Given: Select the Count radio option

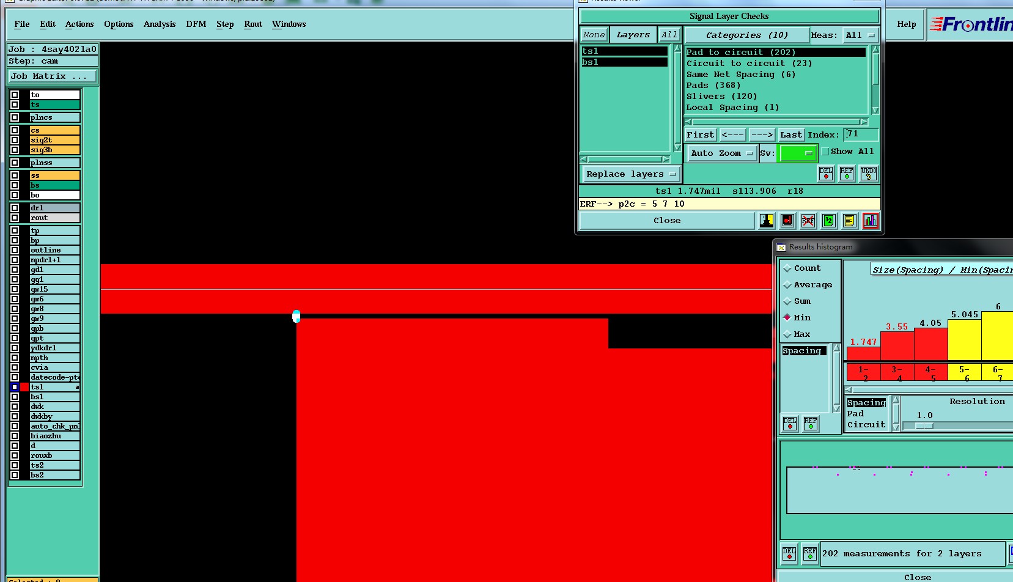Looking at the screenshot, I should (x=787, y=268).
